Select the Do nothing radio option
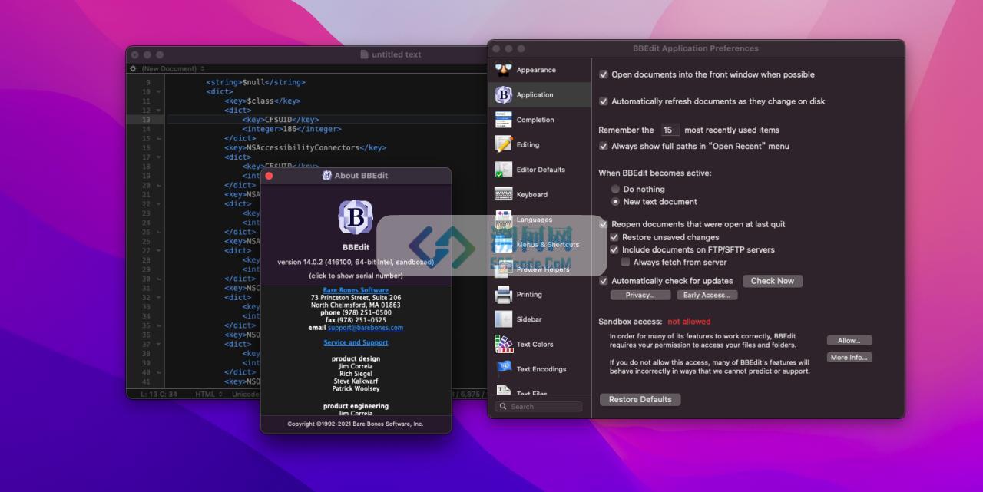This screenshot has width=983, height=492. (615, 189)
